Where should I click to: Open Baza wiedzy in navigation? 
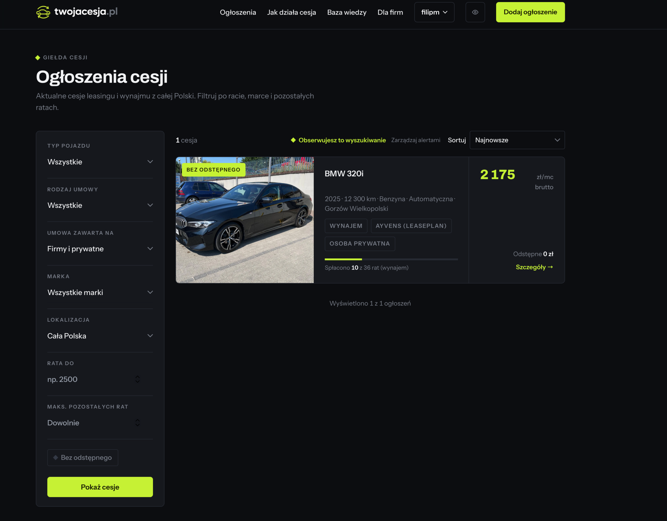(x=347, y=12)
